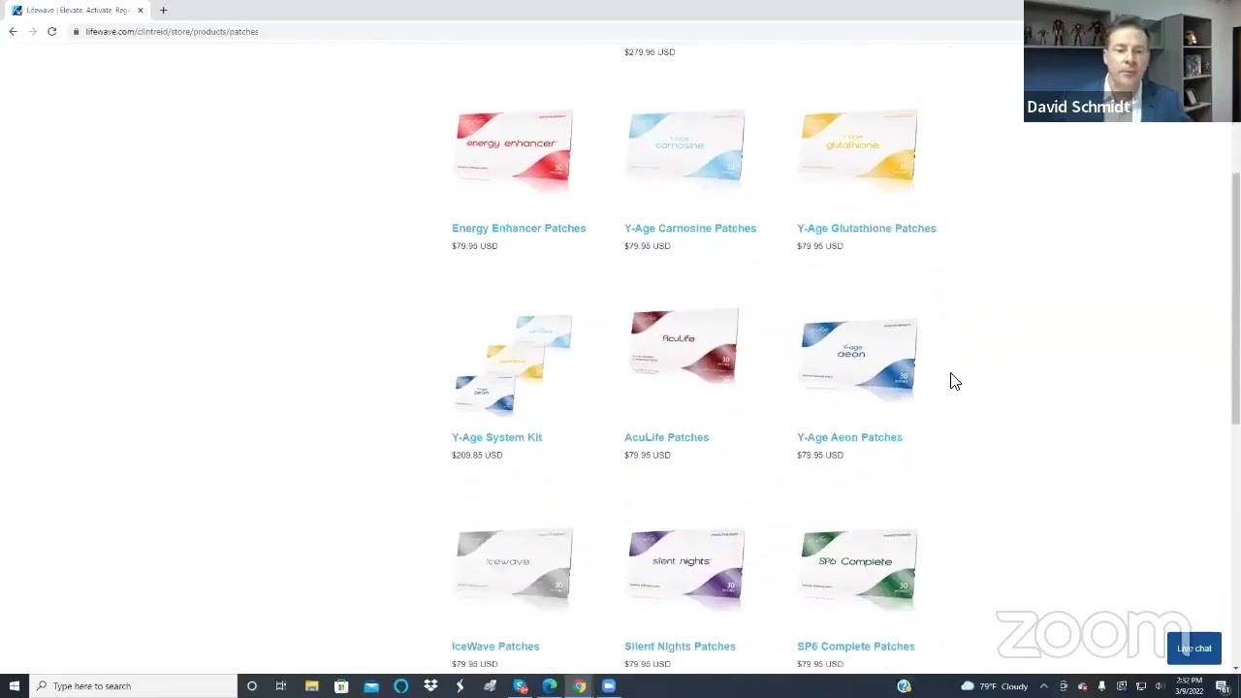The height and width of the screenshot is (698, 1241).
Task: Open Microsoft Edge from the taskbar
Action: (550, 686)
